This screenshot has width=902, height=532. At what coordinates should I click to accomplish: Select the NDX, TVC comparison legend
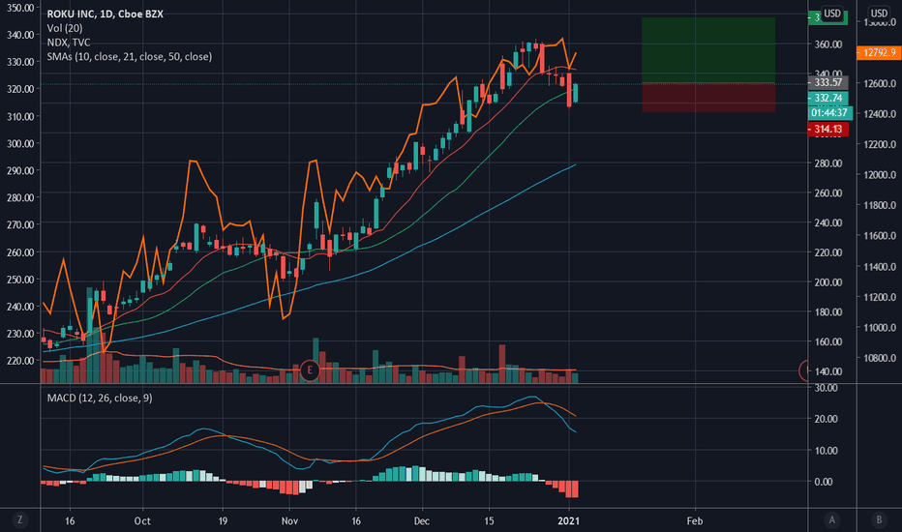point(69,43)
